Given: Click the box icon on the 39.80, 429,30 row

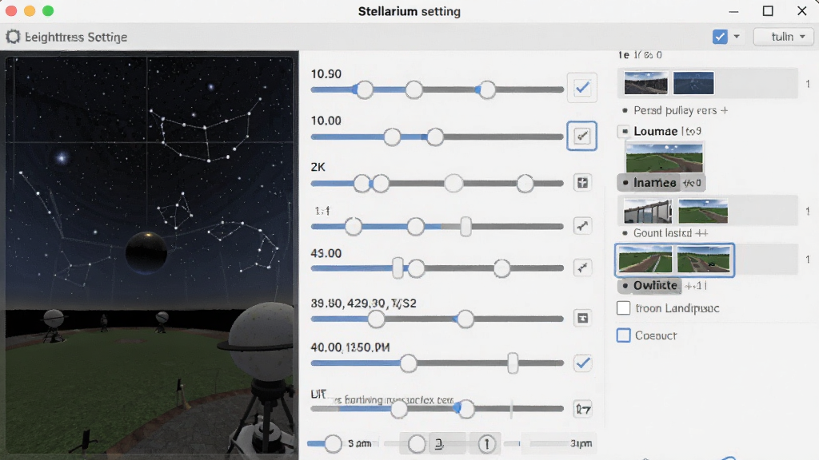Looking at the screenshot, I should pos(582,318).
